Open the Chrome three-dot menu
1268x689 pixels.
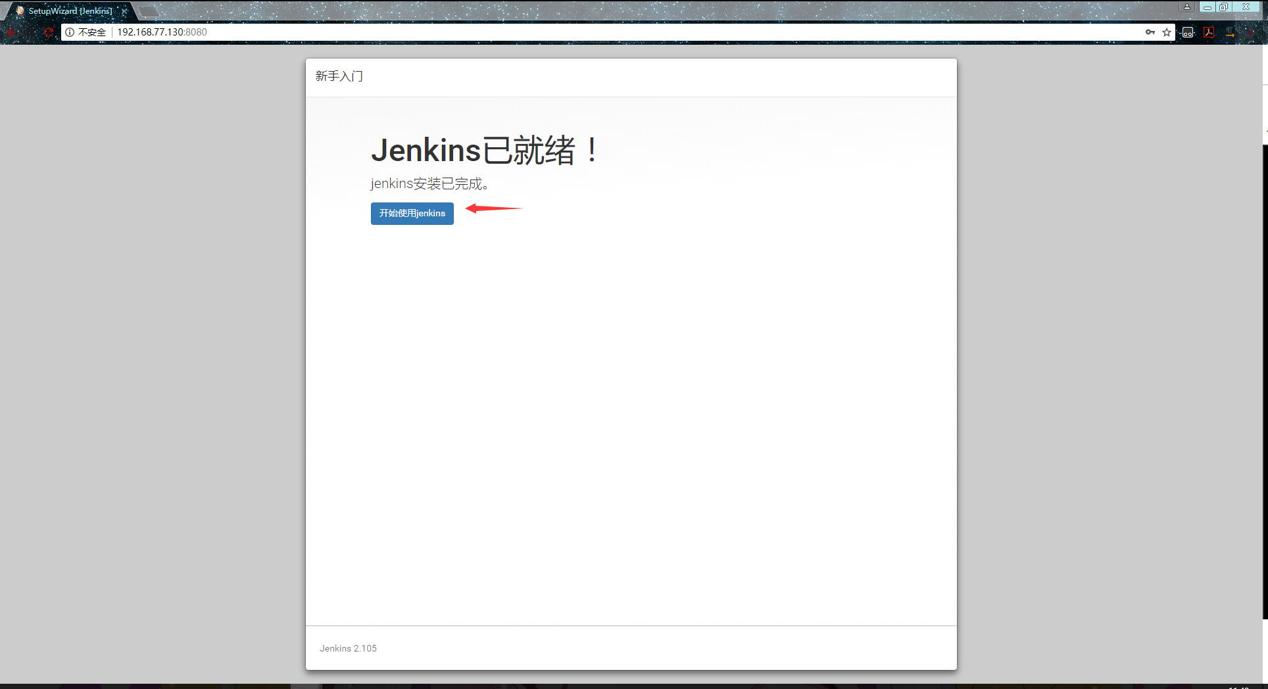coord(1252,32)
